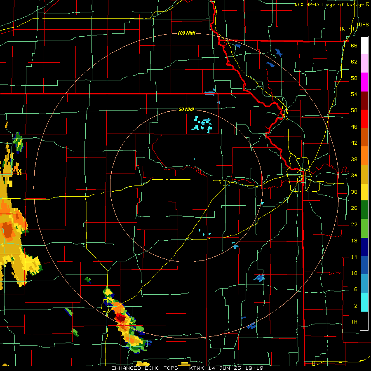Click the K FT units label
The width and height of the screenshot is (371, 371).
(x=349, y=29)
